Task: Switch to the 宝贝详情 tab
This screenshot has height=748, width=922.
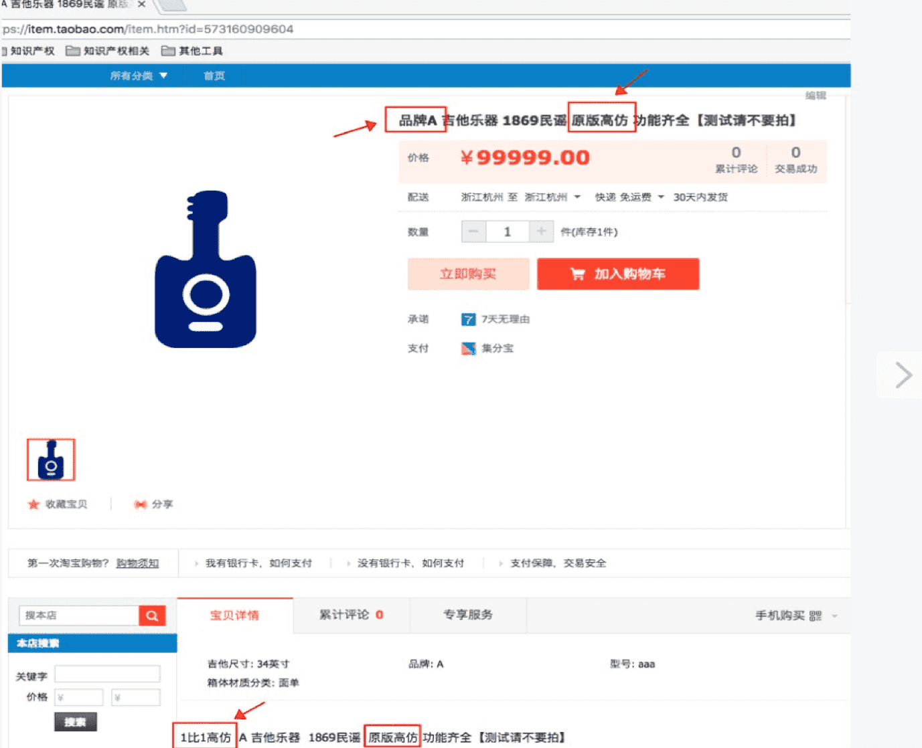Action: click(234, 616)
